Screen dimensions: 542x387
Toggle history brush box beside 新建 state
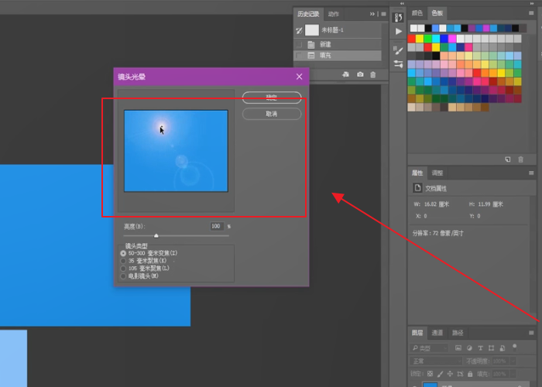[x=299, y=45]
